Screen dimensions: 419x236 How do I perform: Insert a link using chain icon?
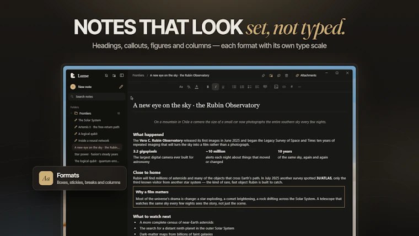[284, 87]
